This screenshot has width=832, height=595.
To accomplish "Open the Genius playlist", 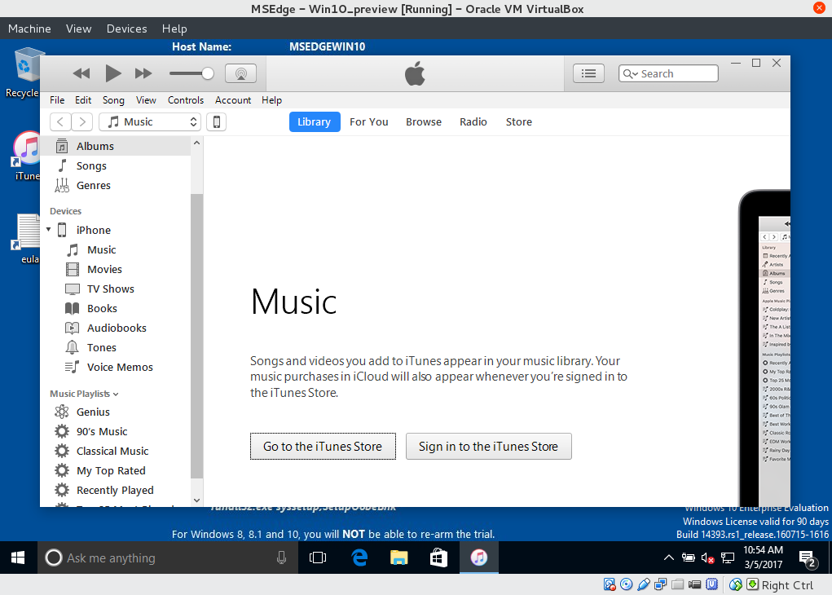I will tap(116, 412).
